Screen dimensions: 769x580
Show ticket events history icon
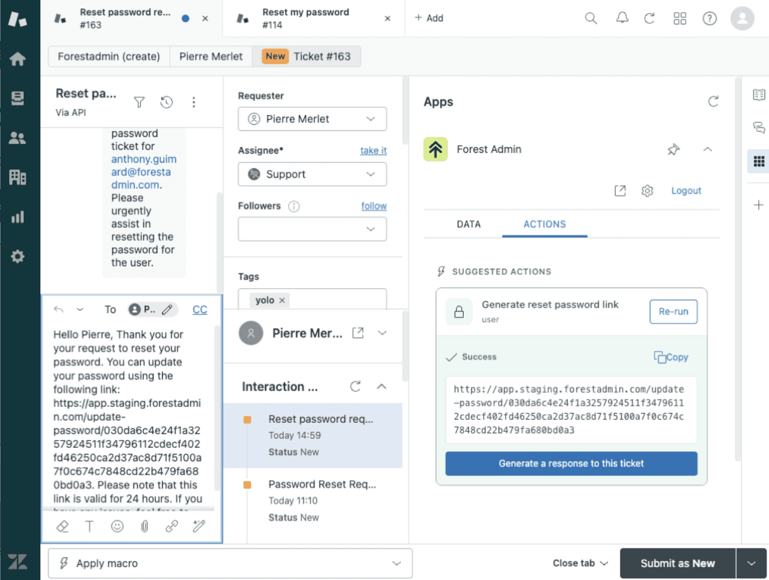167,102
